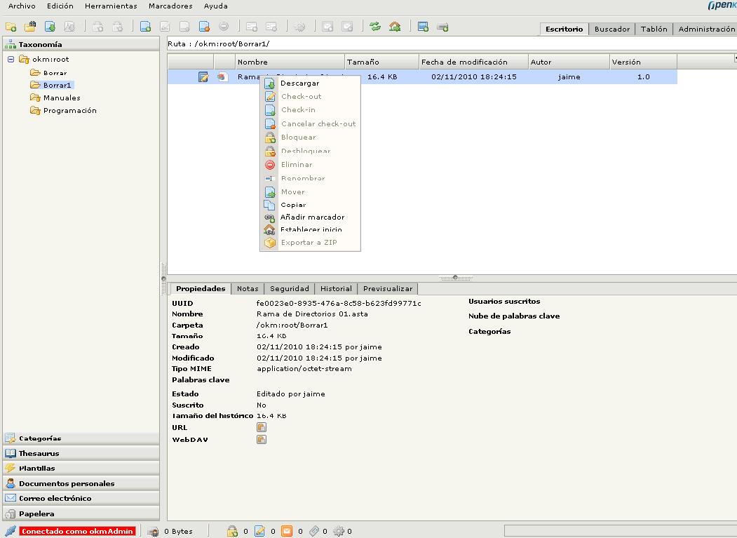The height and width of the screenshot is (538, 737).
Task: Open the Seguridad tab
Action: pyautogui.click(x=290, y=289)
